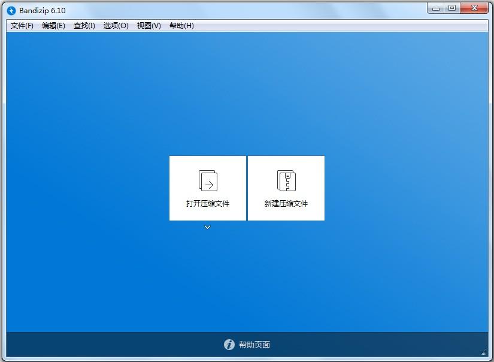494x362 pixels.
Task: Open the 文件(F) menu
Action: pos(21,26)
